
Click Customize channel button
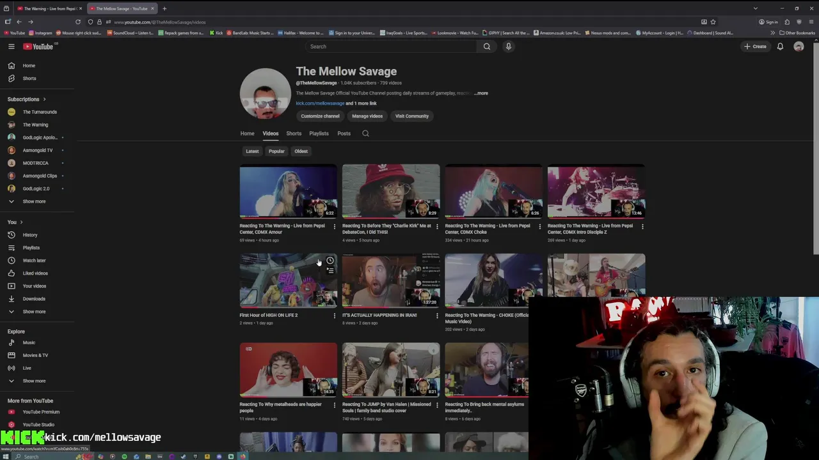click(320, 116)
